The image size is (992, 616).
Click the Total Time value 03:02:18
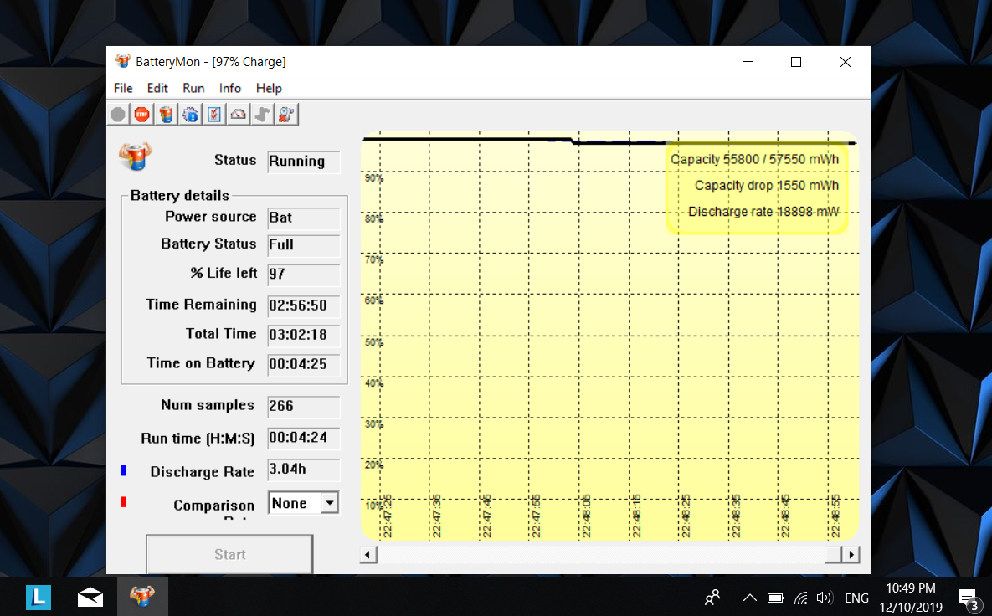(304, 335)
